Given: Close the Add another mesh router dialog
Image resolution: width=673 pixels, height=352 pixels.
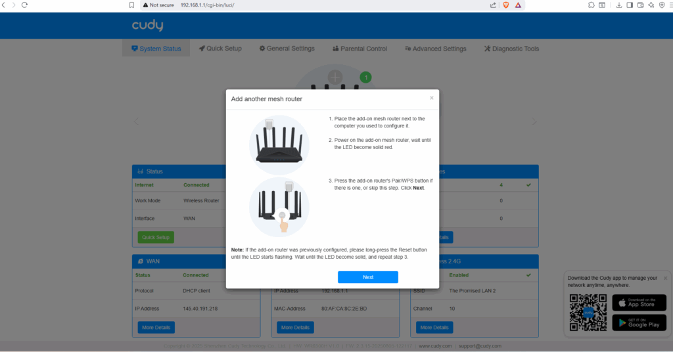Looking at the screenshot, I should tap(431, 99).
